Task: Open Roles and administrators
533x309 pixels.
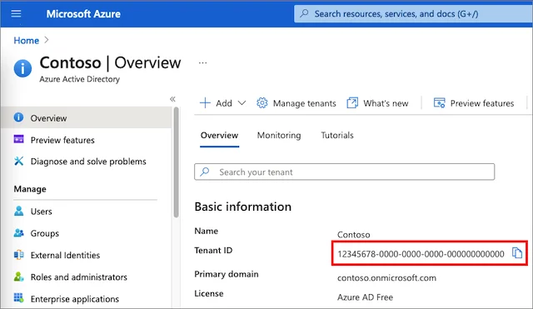Action: pyautogui.click(x=79, y=277)
